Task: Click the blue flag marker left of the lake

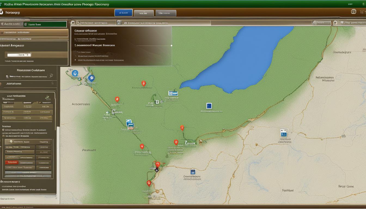Action: coord(173,93)
